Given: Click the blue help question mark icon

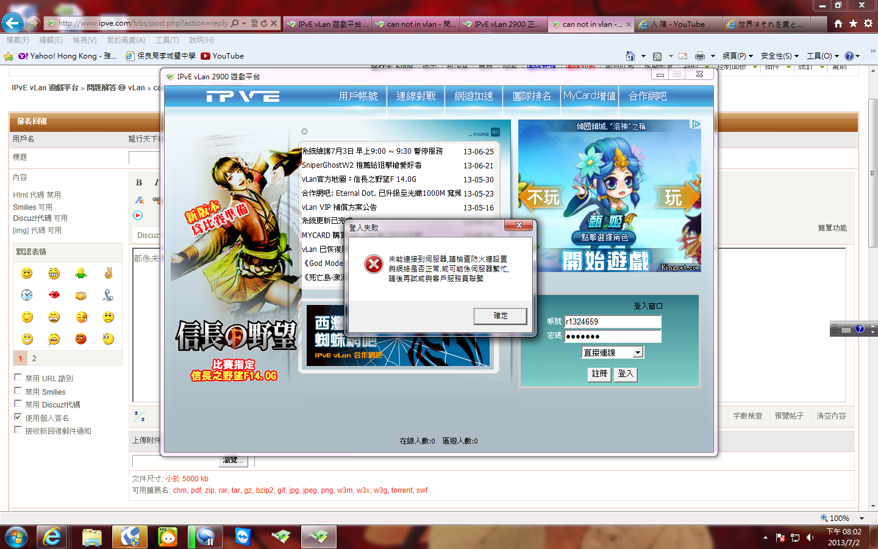Looking at the screenshot, I should click(849, 56).
